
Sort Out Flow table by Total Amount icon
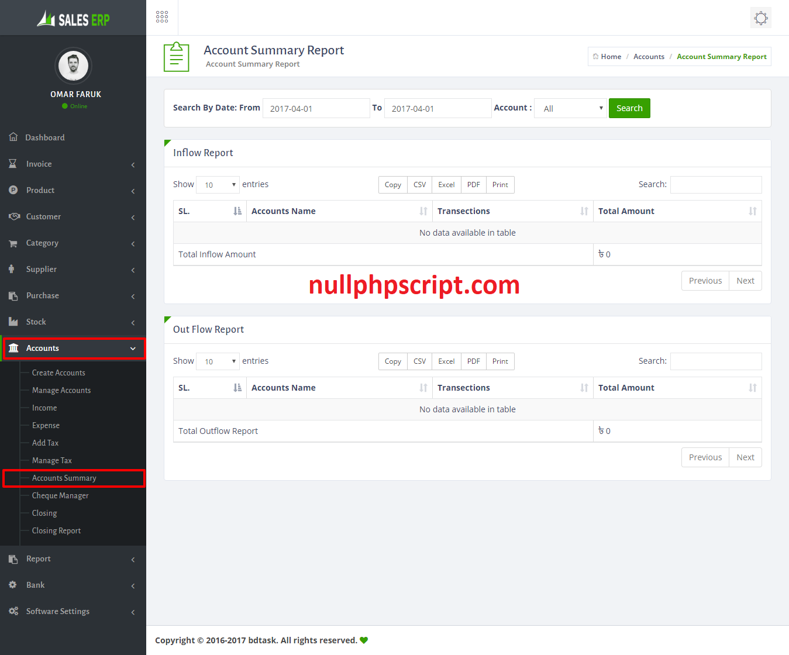(752, 388)
